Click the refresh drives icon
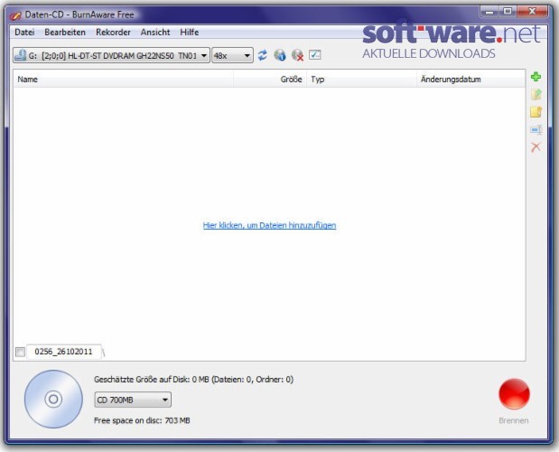Viewport: 559px width, 452px height. tap(263, 55)
